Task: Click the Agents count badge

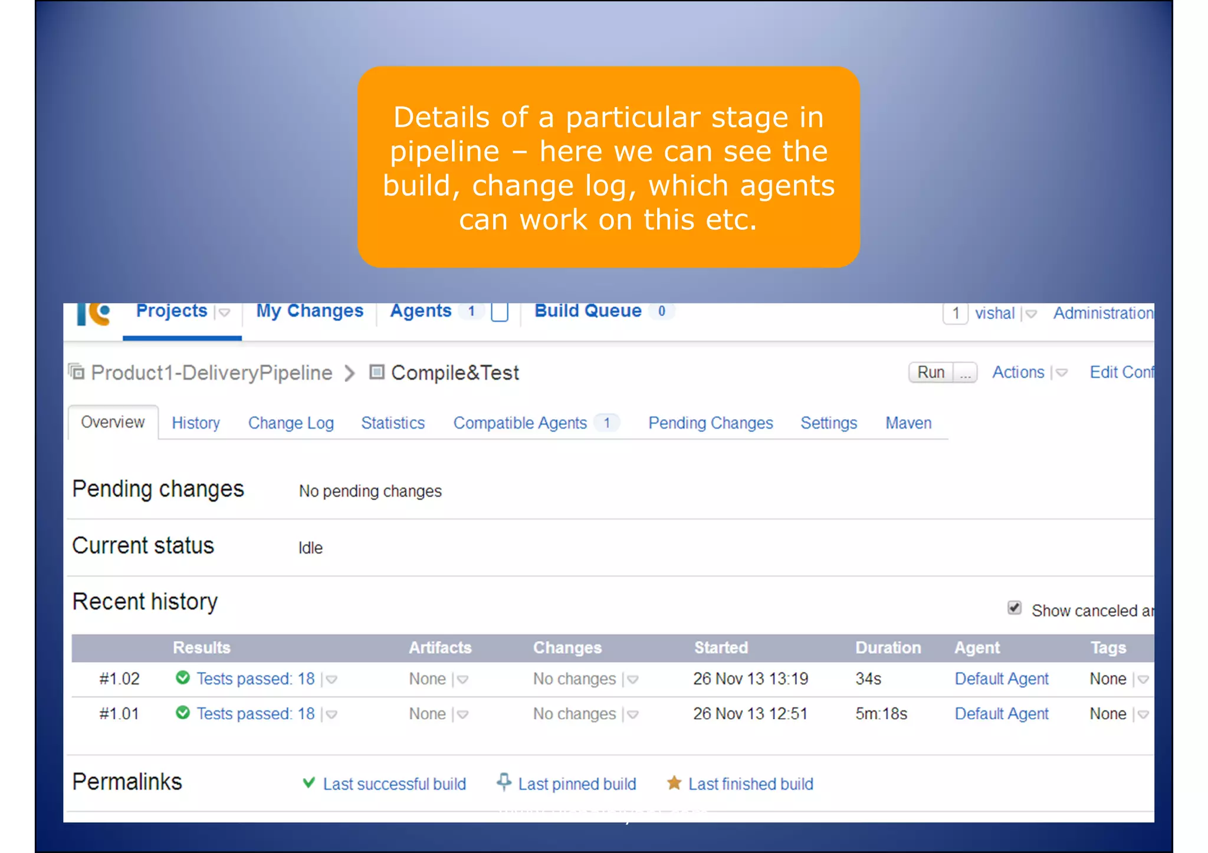Action: [471, 311]
